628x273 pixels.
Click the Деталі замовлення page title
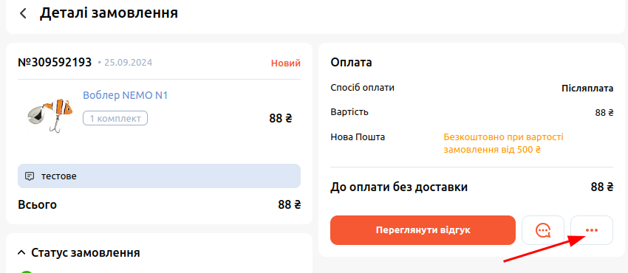[109, 13]
